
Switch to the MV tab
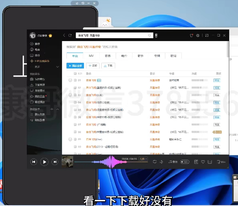click(x=91, y=56)
